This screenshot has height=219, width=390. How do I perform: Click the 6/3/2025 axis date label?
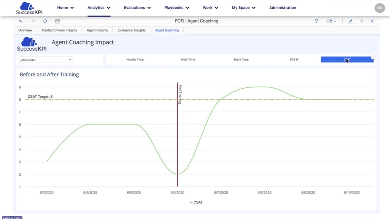(x=46, y=192)
